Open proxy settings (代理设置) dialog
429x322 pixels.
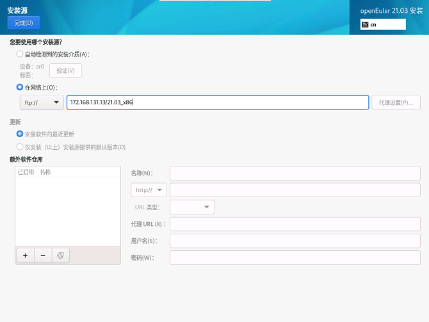coord(396,102)
